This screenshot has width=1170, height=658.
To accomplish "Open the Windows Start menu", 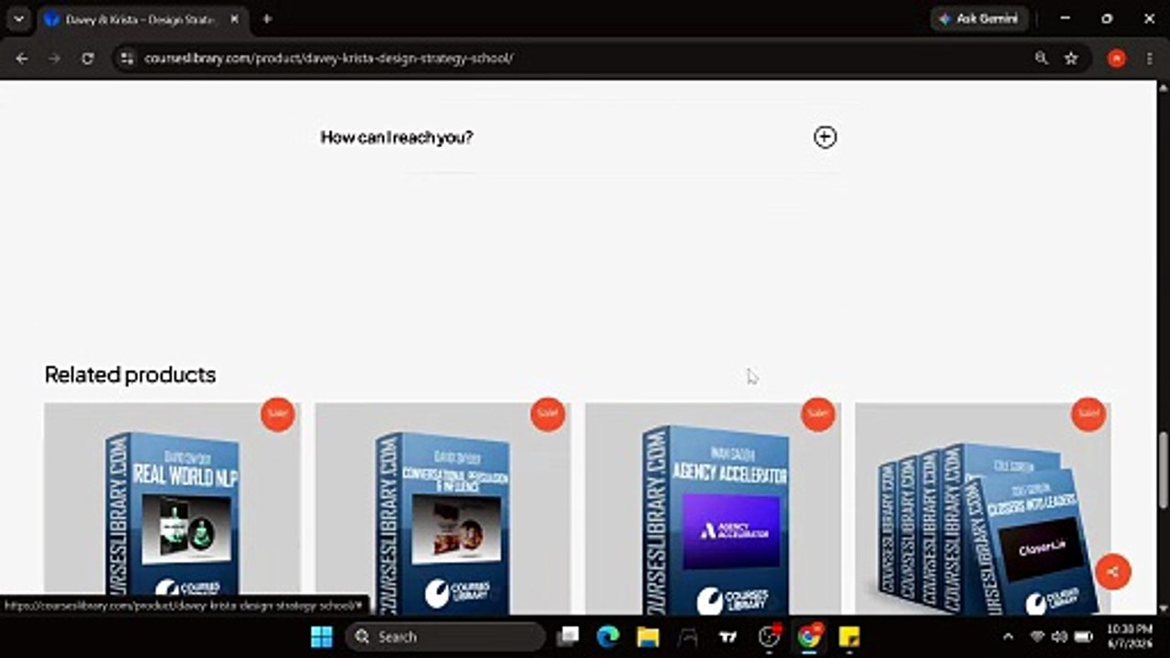I will 322,637.
